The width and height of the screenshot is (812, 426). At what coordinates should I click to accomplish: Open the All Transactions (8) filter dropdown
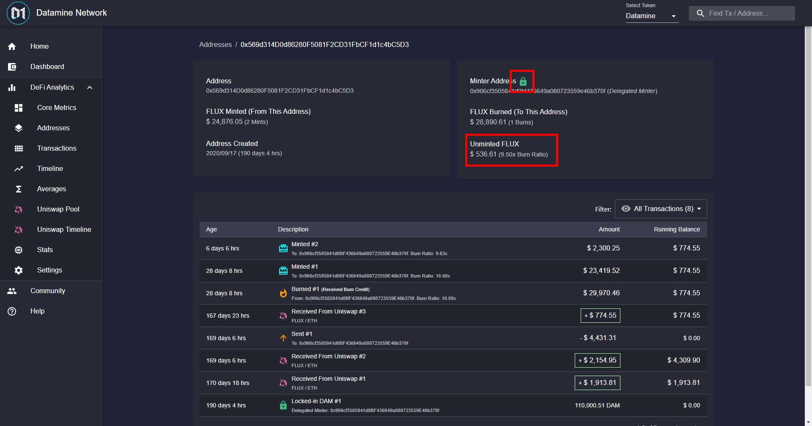(661, 209)
